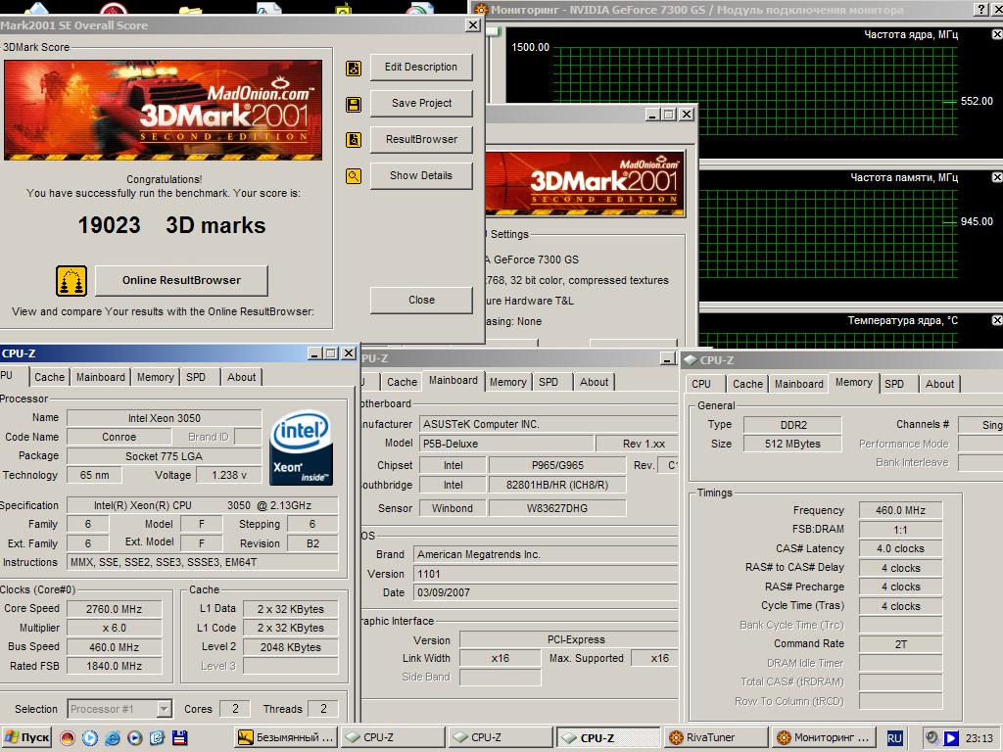Click the Show Details magnifier icon
Viewport: 1003px width, 752px height.
[353, 176]
